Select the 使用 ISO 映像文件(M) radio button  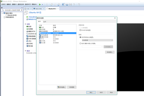80,43
